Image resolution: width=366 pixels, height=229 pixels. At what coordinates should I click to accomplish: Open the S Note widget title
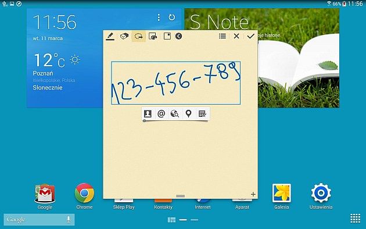coord(219,22)
